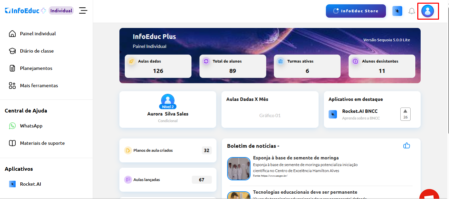Click the Aprenda sobre a BNCC subtitle
This screenshot has height=199, width=449.
click(361, 118)
